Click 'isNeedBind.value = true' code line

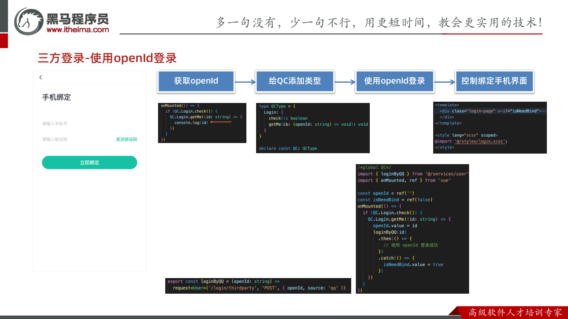coord(413,265)
